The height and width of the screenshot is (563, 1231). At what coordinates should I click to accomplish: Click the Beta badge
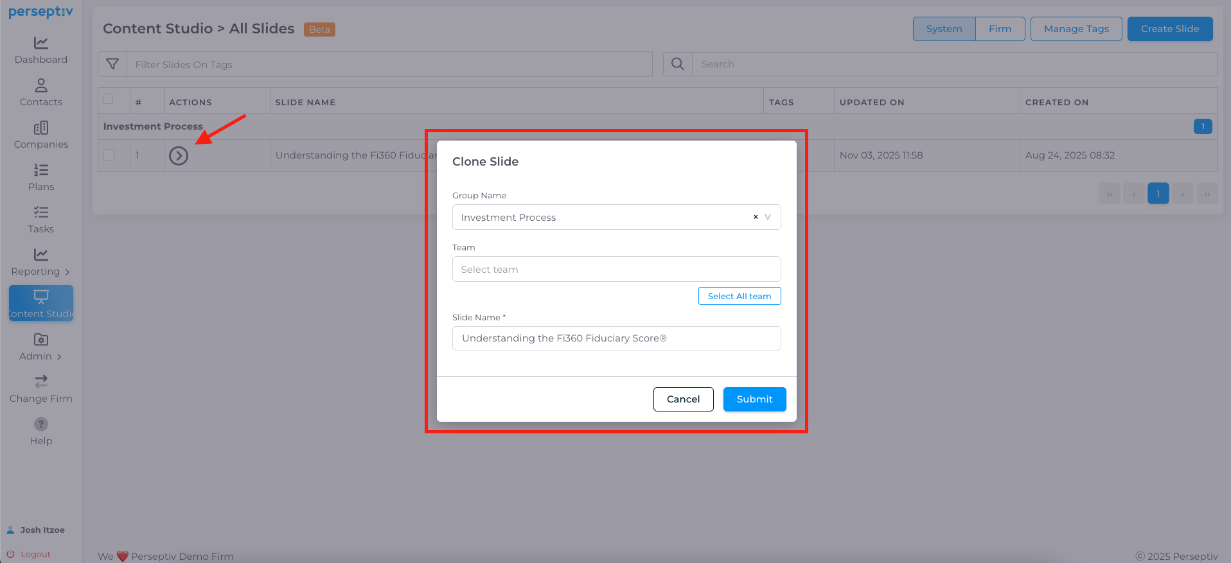tap(319, 30)
